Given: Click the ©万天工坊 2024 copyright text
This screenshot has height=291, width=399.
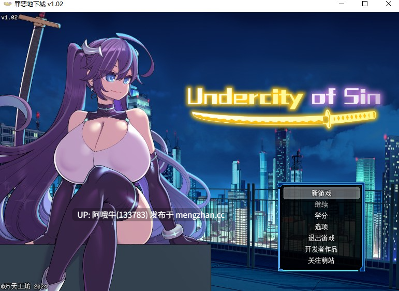Looking at the screenshot, I should (x=24, y=286).
